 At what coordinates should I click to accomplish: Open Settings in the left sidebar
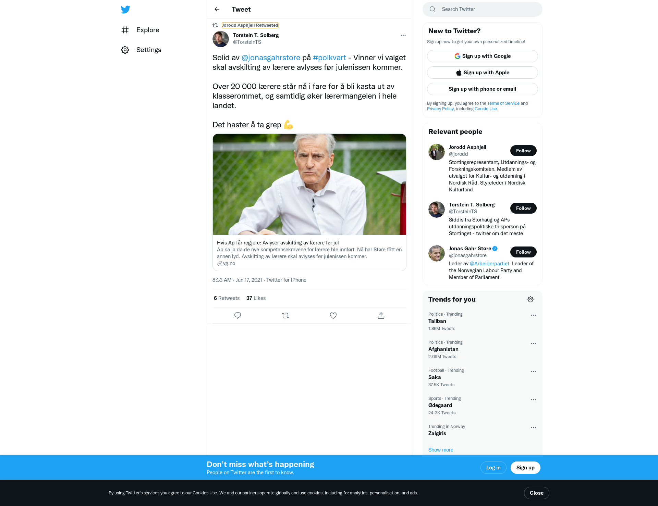[x=141, y=50]
